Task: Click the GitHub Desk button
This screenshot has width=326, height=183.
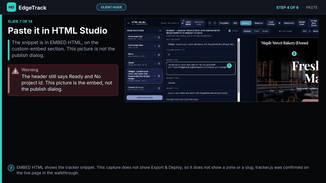Action: point(302,23)
